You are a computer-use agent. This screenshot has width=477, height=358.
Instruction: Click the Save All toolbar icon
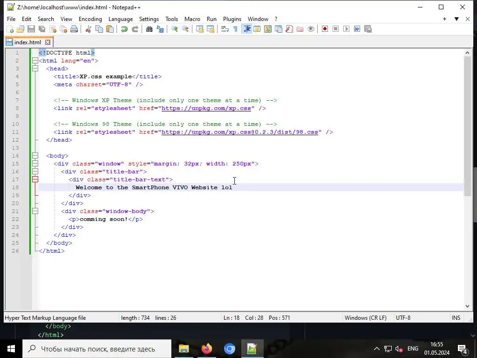pos(41,29)
